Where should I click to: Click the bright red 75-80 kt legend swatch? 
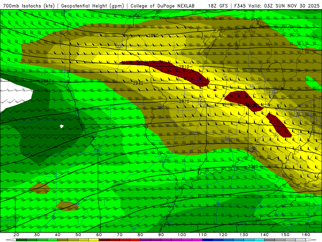[135, 240]
